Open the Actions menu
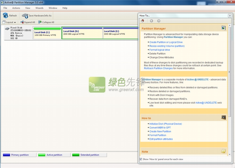Viewport: 235px width, 168px height. click(x=16, y=8)
